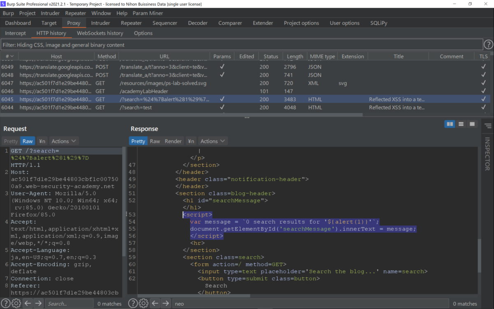Select the side-by-side layout icon

[x=450, y=124]
